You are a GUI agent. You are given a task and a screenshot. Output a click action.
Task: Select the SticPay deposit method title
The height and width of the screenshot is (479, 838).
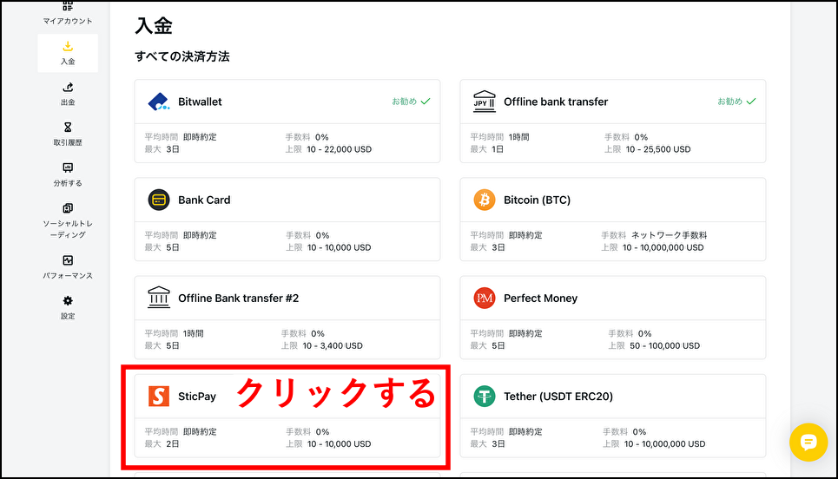pyautogui.click(x=197, y=397)
